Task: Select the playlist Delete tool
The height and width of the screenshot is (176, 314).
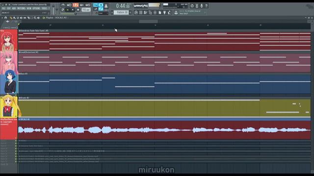Action: tap(18, 18)
